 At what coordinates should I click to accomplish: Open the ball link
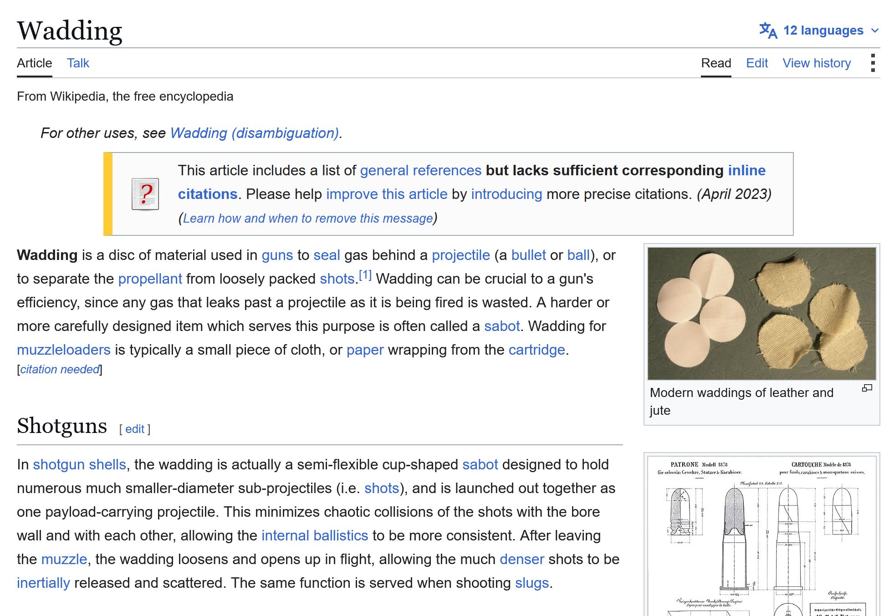[579, 255]
